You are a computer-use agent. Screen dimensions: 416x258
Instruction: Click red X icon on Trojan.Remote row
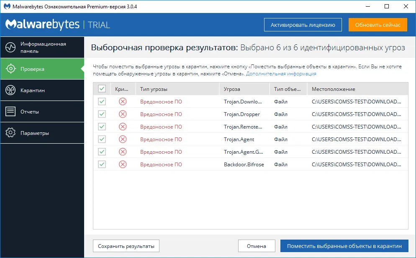point(123,126)
